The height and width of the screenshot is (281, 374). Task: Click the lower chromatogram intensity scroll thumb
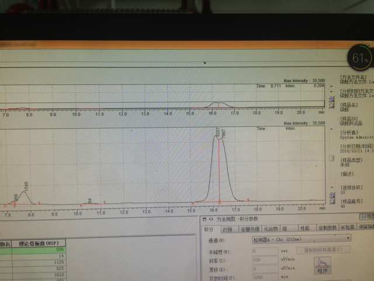point(331,158)
